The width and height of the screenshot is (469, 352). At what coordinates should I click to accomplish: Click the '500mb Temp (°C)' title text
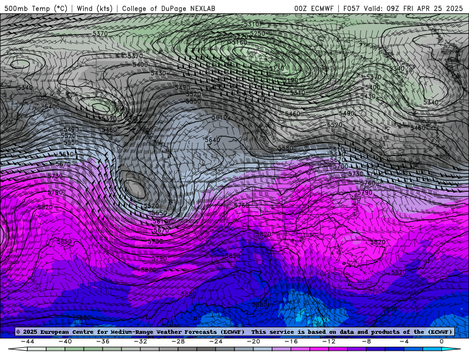click(x=36, y=8)
